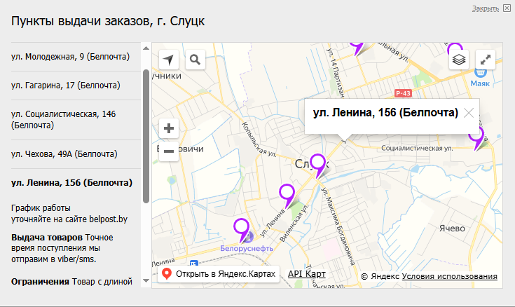
Task: Click the address list scrollbar thumb
Action: click(x=146, y=136)
